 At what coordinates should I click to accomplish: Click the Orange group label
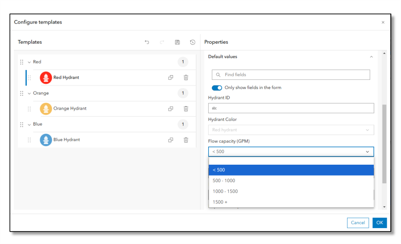pos(41,93)
